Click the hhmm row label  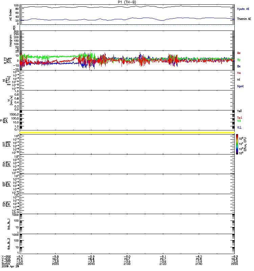[6, 264]
